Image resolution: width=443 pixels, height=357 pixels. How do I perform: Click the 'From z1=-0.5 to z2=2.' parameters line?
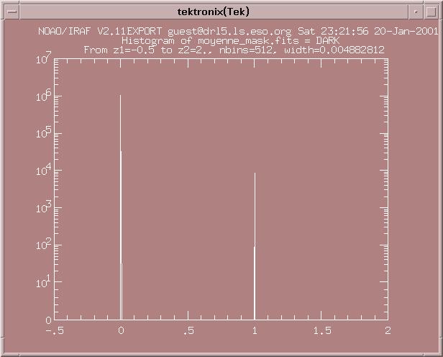coord(234,50)
